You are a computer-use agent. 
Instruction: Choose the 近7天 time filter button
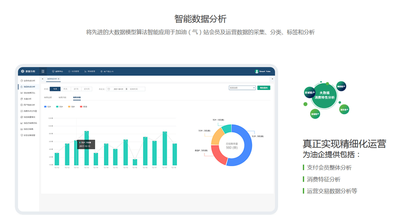click(x=76, y=89)
